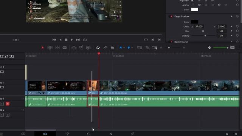Viewport: 242px width, 136px height.
Task: Switch to the Color page tab
Action: pos(88,134)
